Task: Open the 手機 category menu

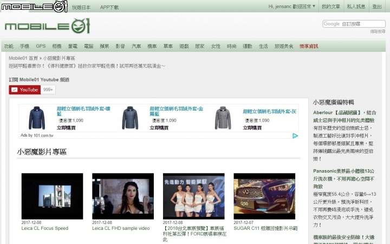Action: [24, 46]
